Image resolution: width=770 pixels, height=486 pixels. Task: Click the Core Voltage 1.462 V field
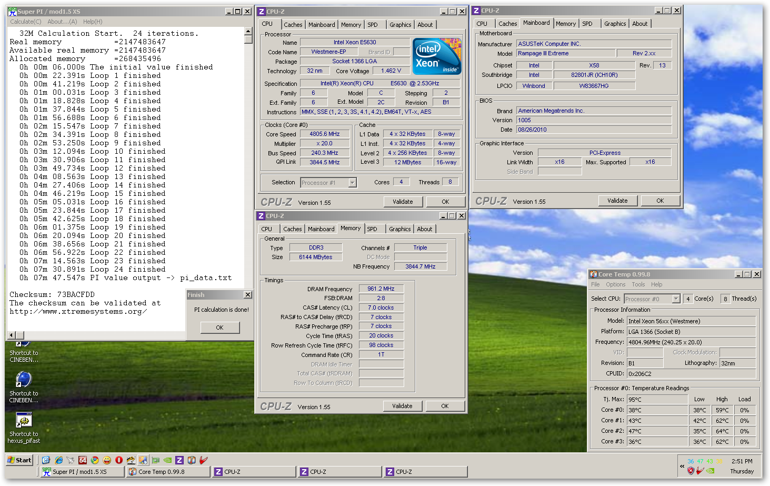(391, 71)
